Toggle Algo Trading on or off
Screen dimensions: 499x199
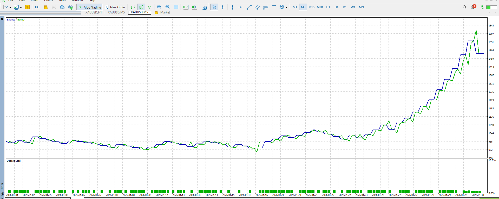pyautogui.click(x=90, y=7)
